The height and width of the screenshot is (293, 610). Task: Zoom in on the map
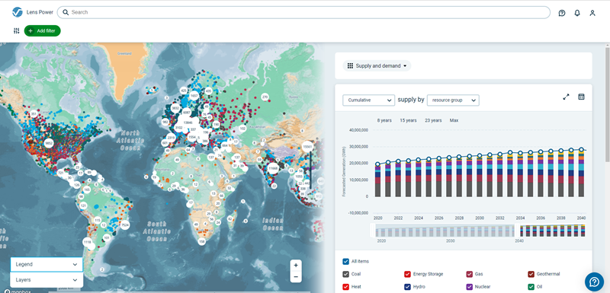click(x=296, y=266)
